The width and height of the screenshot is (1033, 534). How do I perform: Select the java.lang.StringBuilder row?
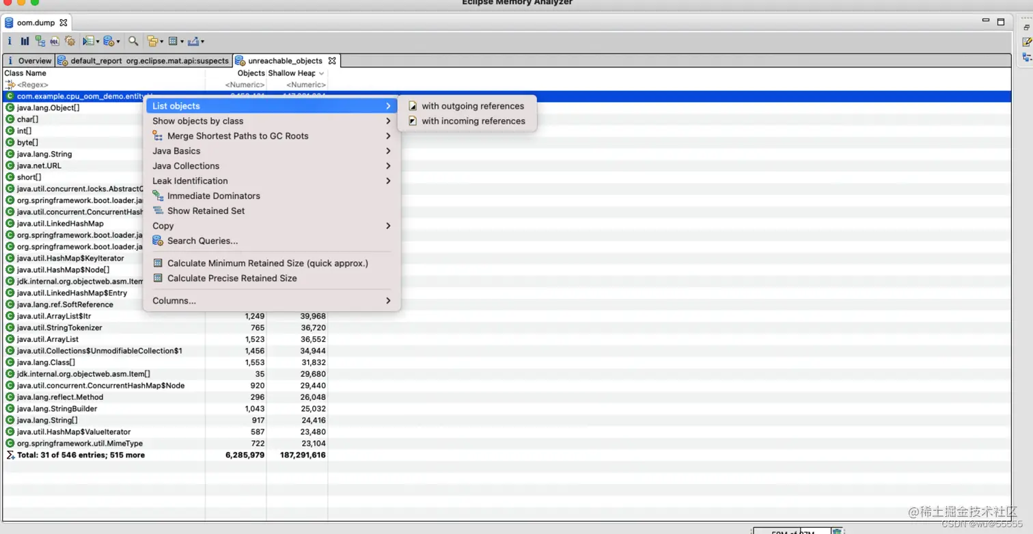click(507, 409)
